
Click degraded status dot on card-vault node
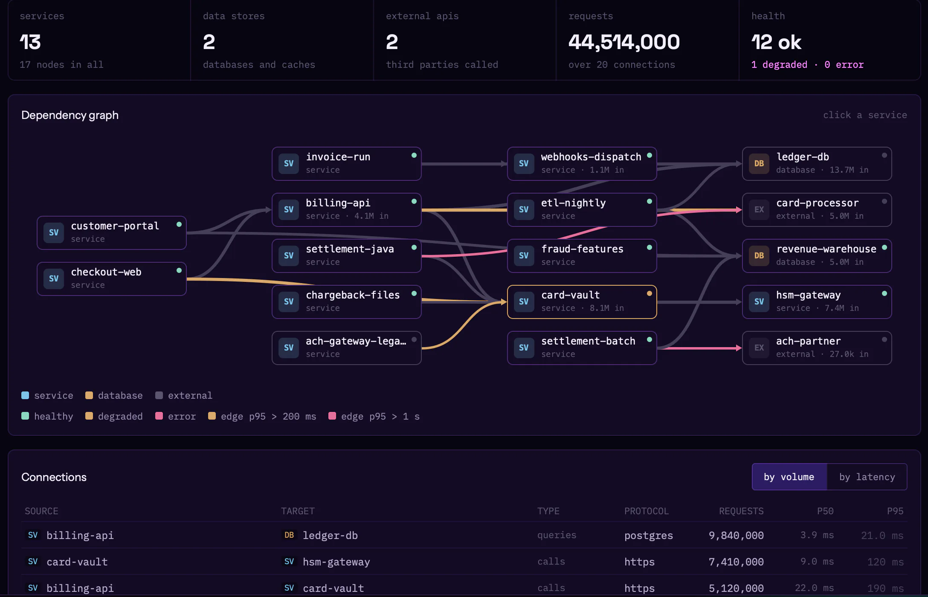coord(650,293)
